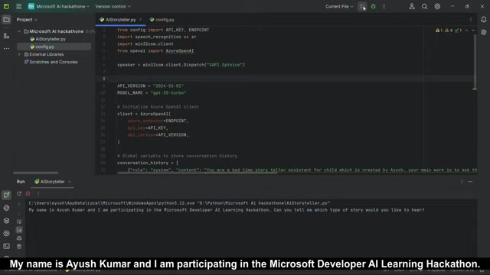490x275 pixels.
Task: Open Search Everywhere magnifier
Action: [x=424, y=6]
